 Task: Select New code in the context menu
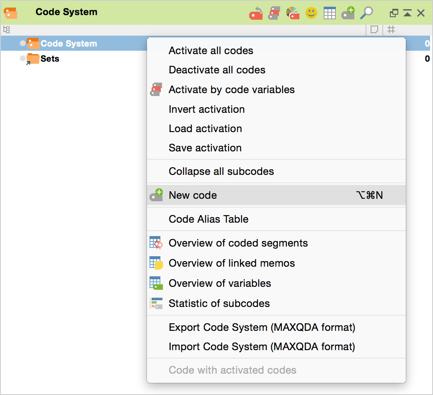click(193, 195)
